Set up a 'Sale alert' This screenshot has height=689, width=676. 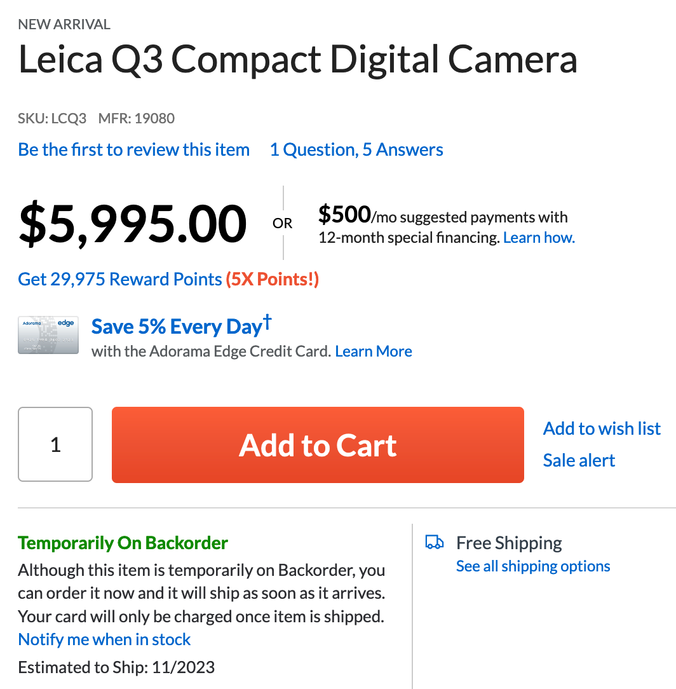click(579, 460)
